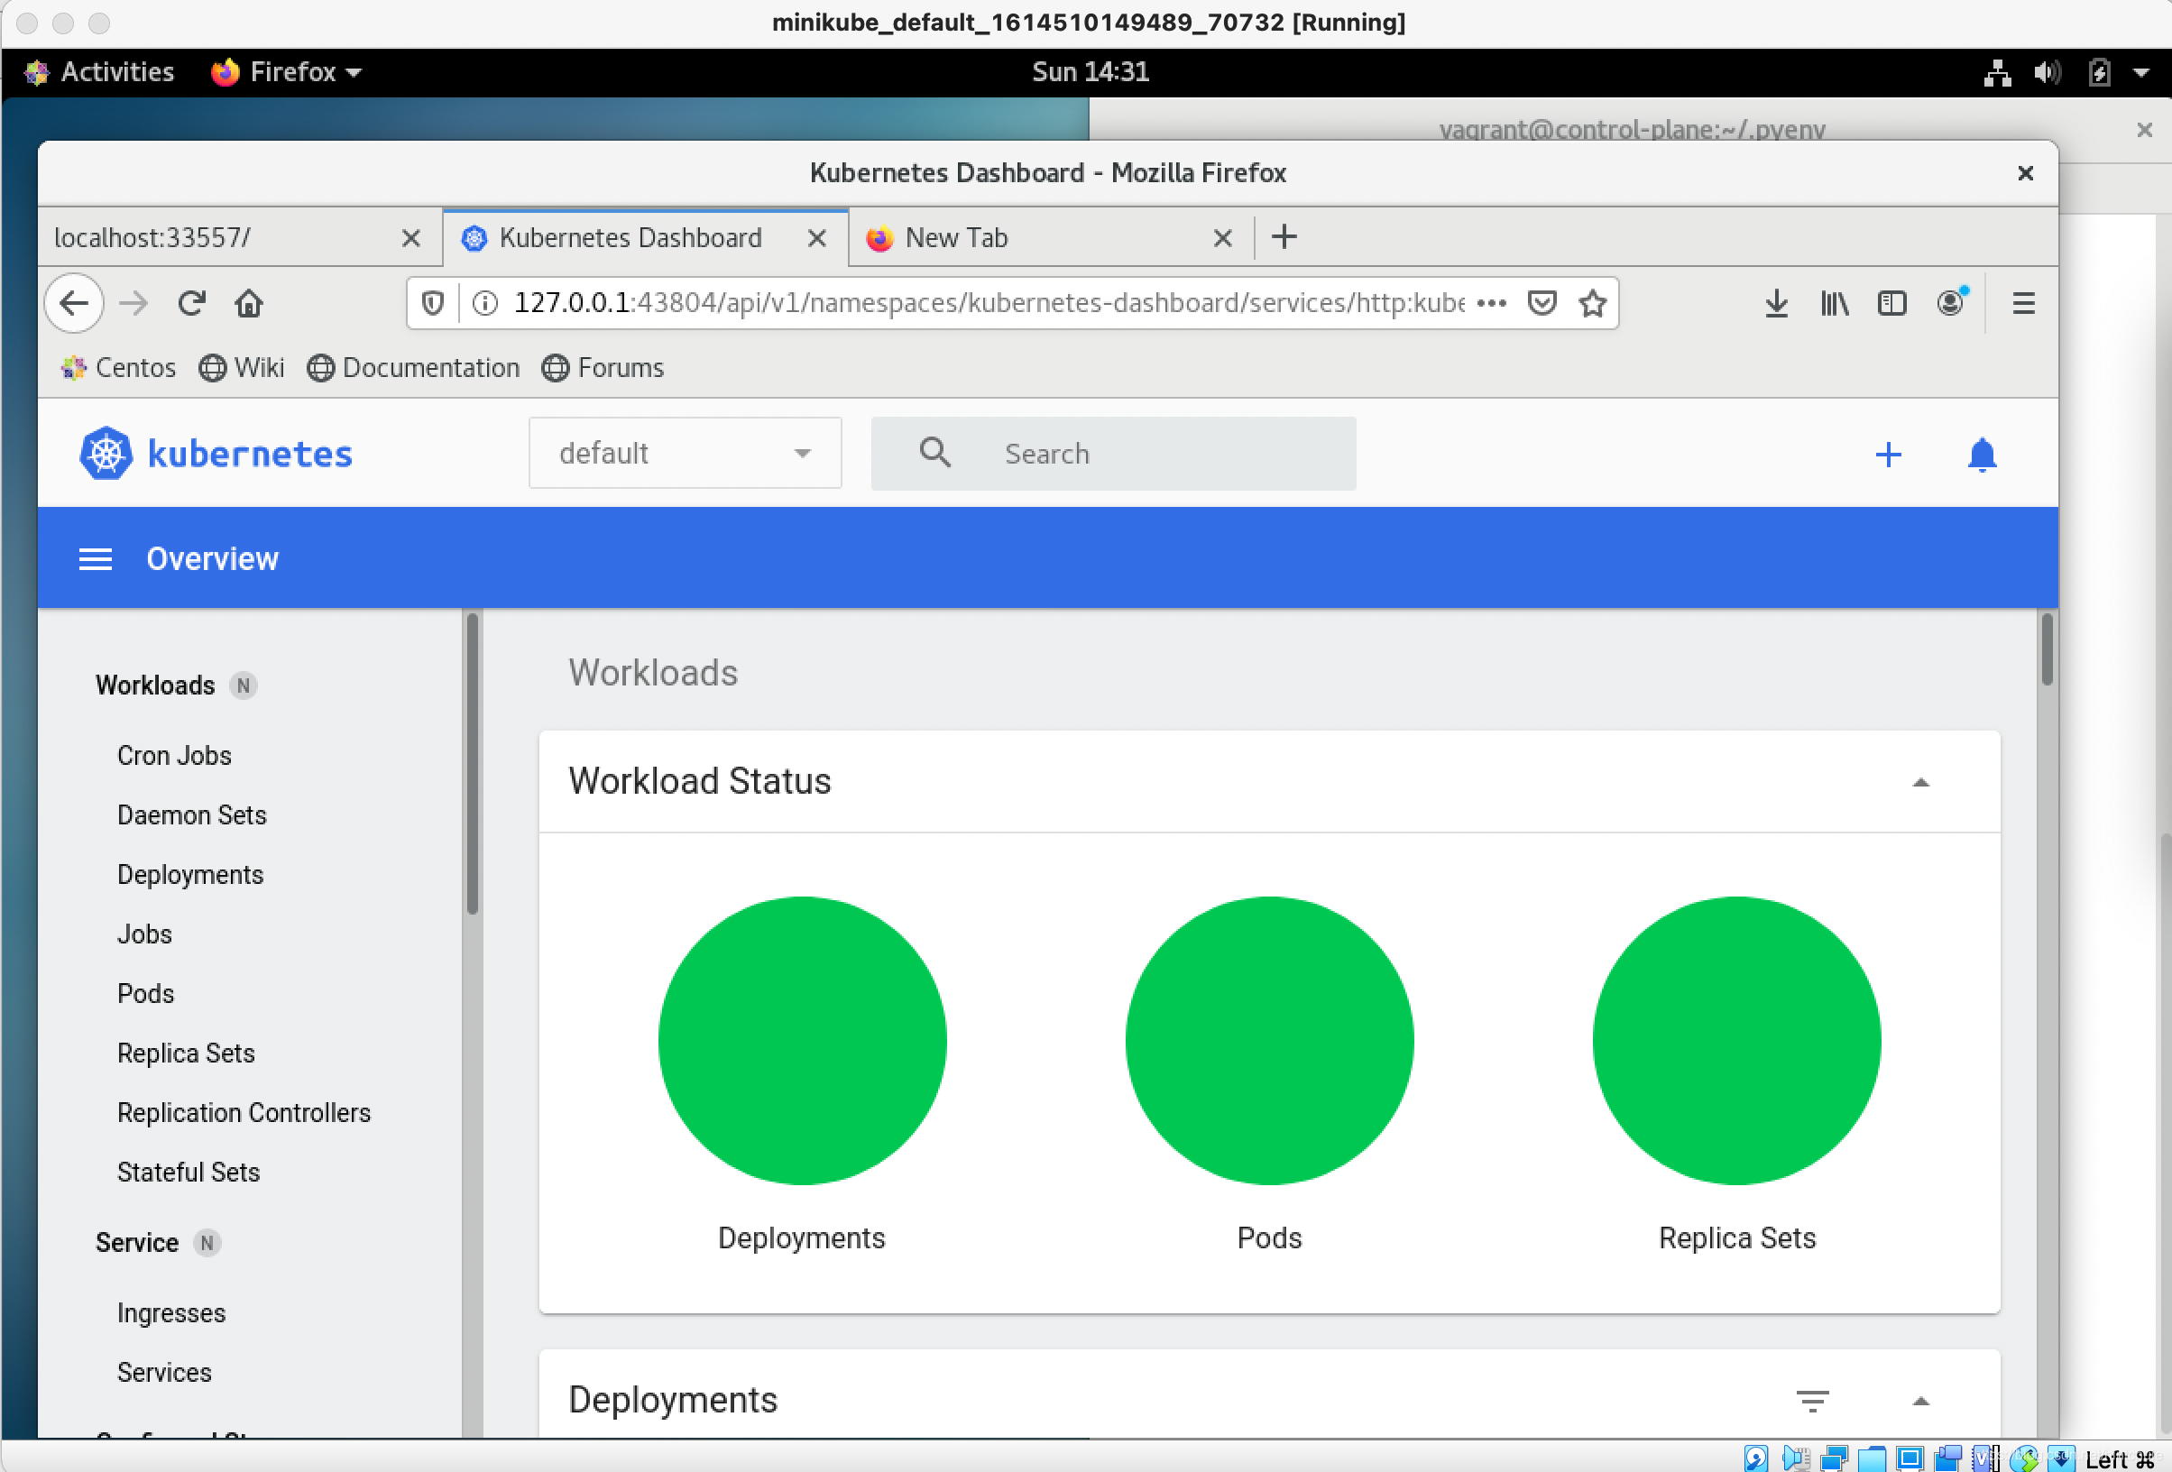Image resolution: width=2172 pixels, height=1472 pixels.
Task: Open Replication Controllers in the sidebar
Action: (244, 1113)
